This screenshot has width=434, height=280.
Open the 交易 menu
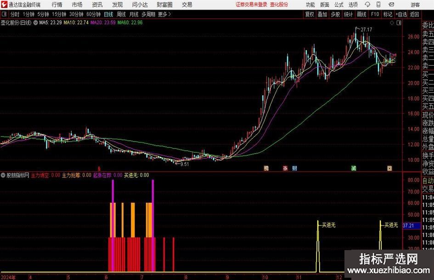click(x=187, y=5)
